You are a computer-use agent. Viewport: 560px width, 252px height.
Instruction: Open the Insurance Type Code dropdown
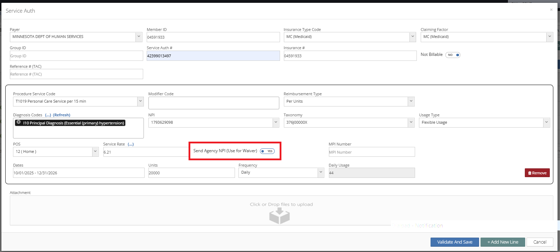pos(412,37)
